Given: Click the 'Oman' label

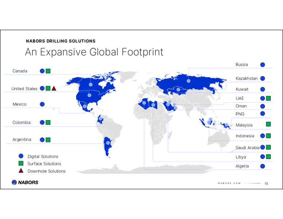Looking at the screenshot, I should (x=241, y=106).
